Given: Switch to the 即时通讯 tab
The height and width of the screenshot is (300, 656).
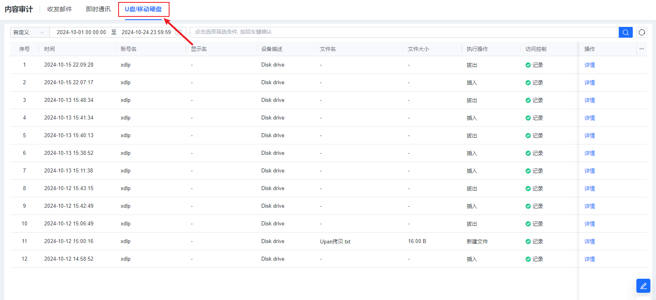Looking at the screenshot, I should 98,9.
